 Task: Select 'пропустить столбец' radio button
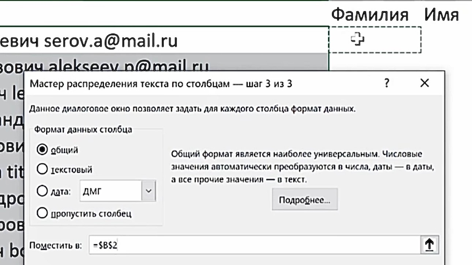click(42, 213)
